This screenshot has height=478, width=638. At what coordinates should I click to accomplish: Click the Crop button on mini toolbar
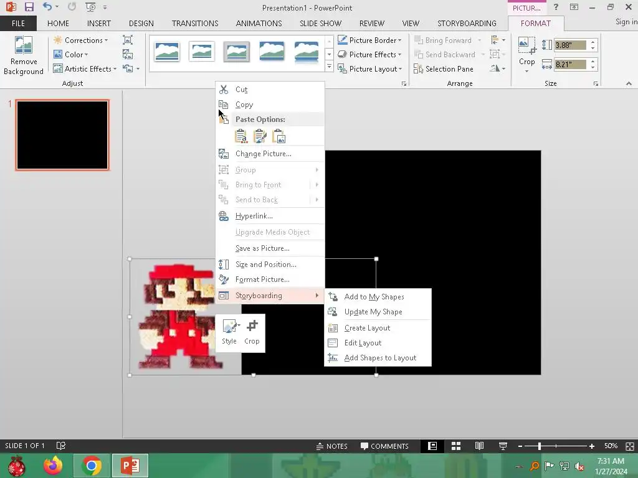pos(252,332)
